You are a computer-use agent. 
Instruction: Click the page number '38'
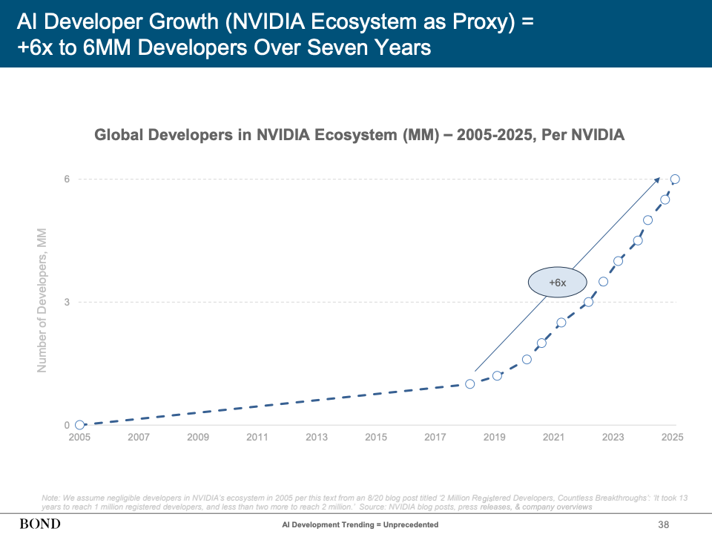click(663, 524)
